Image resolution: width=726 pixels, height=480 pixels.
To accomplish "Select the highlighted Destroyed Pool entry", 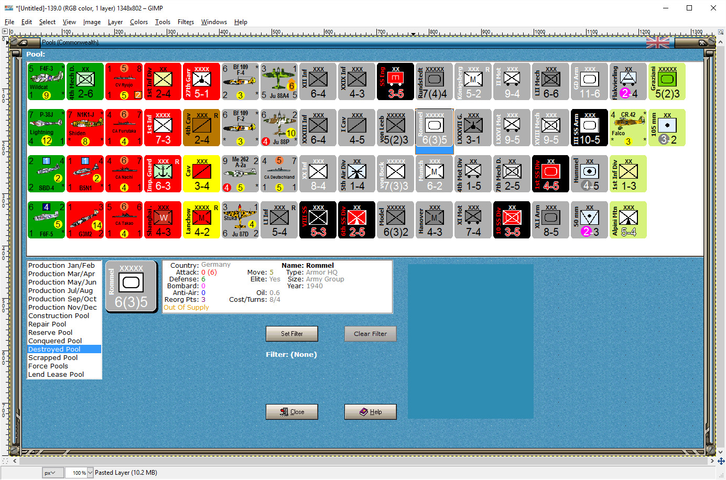I will (64, 350).
